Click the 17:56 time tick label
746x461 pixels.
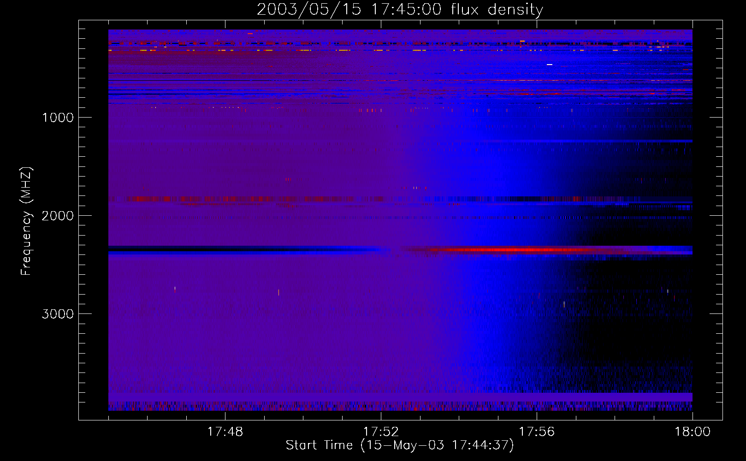click(x=537, y=432)
